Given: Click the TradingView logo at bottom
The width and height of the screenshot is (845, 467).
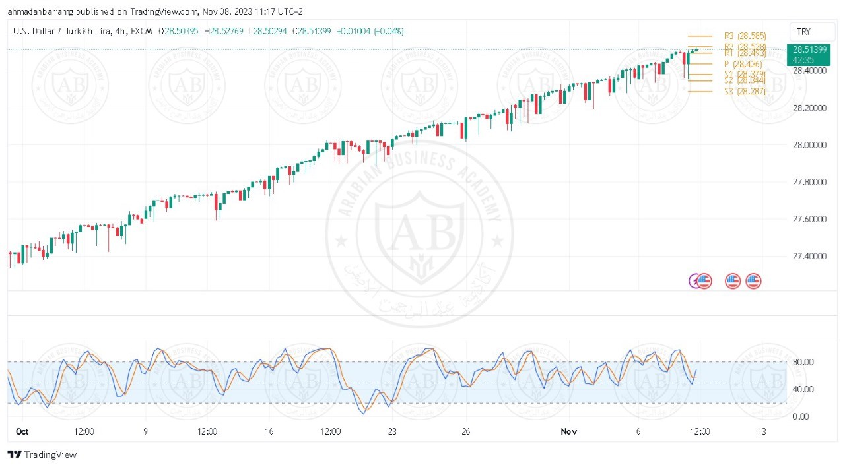Looking at the screenshot, I should click(x=42, y=454).
